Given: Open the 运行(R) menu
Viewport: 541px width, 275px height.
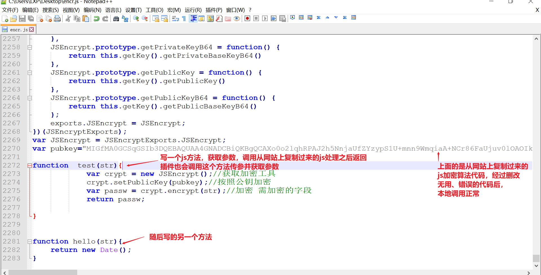Looking at the screenshot, I should point(193,10).
